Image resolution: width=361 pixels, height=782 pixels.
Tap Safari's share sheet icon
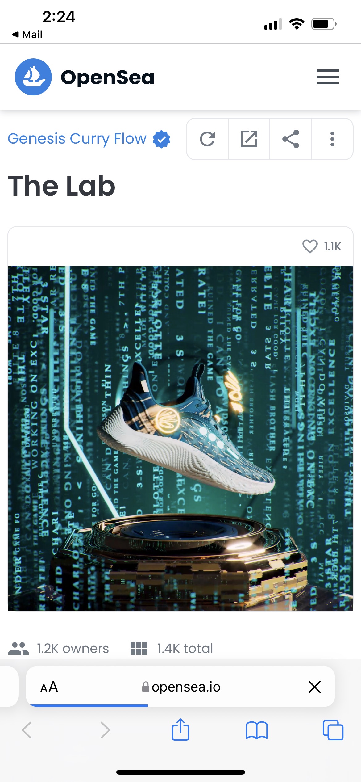(x=180, y=729)
